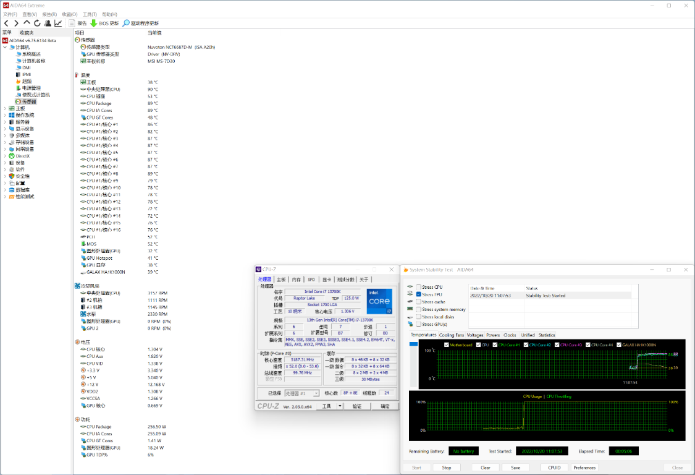
Task: Click the blue graph scale slider
Action: pyautogui.click(x=413, y=344)
